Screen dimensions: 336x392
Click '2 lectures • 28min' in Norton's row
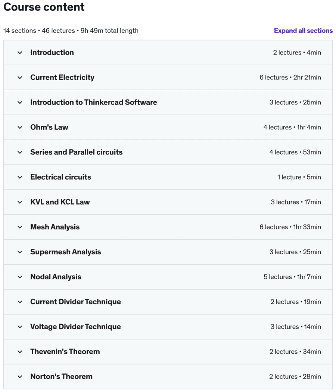[295, 376]
